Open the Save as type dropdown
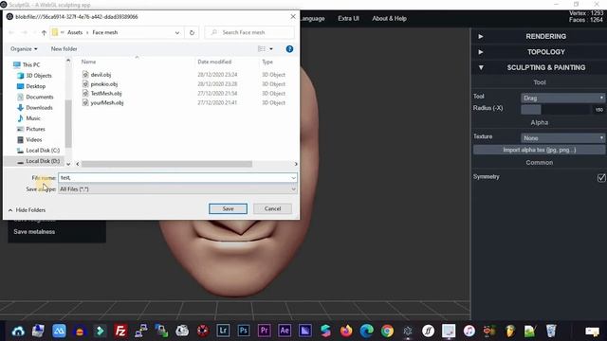The image size is (607, 341). [x=177, y=189]
